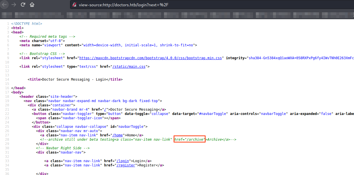Click the highlighted href="/archive" text
Screen dimensions: 354x175
coord(190,140)
